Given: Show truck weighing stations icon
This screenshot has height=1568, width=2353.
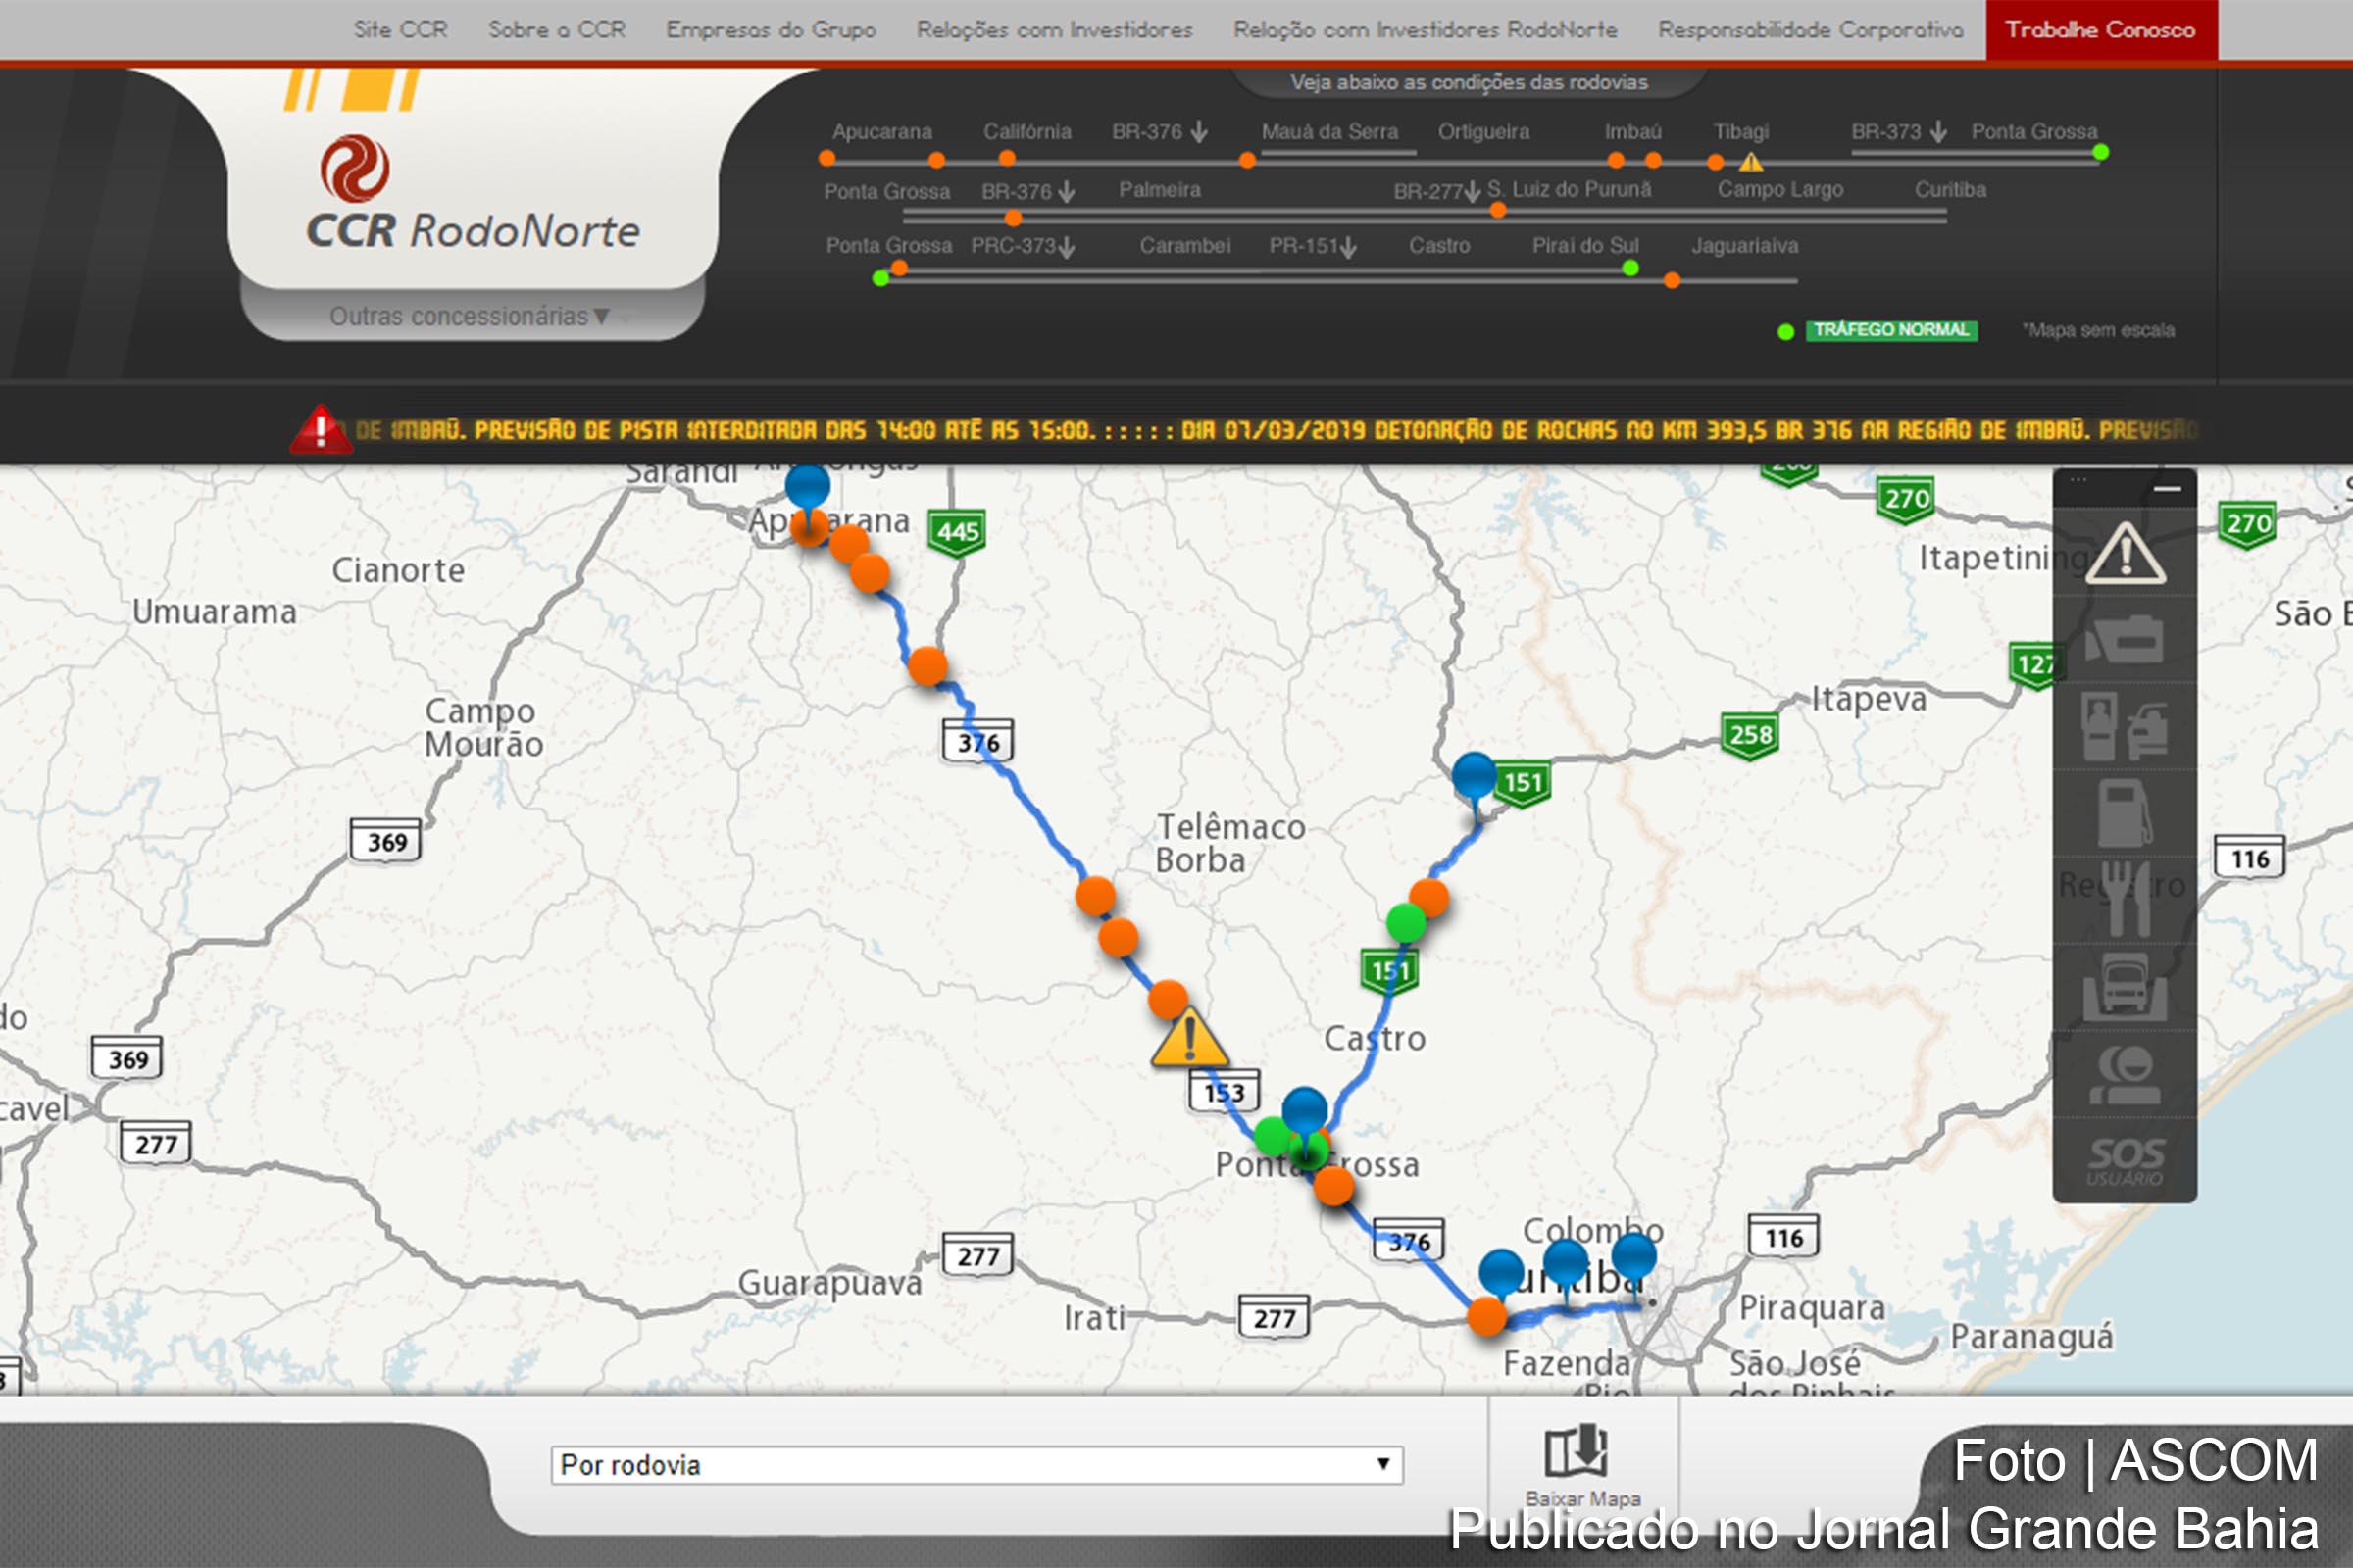Looking at the screenshot, I should [x=2125, y=986].
